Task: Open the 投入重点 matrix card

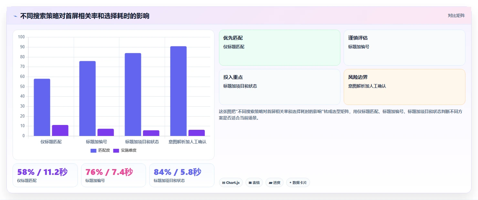Action: tap(280, 87)
